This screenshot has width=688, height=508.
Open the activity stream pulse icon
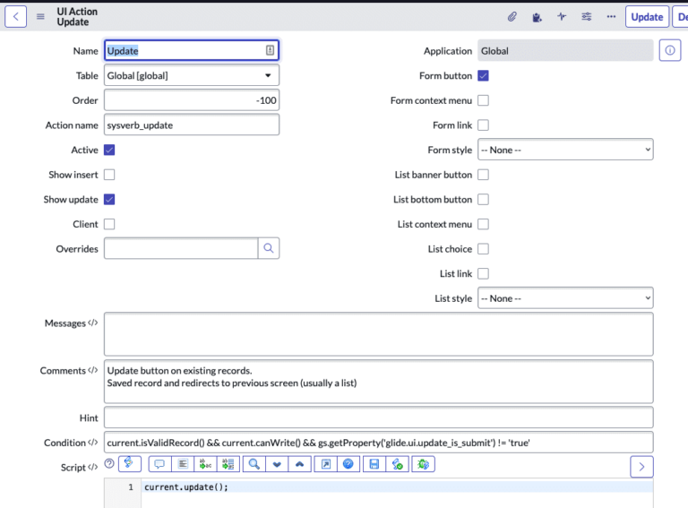pyautogui.click(x=562, y=17)
